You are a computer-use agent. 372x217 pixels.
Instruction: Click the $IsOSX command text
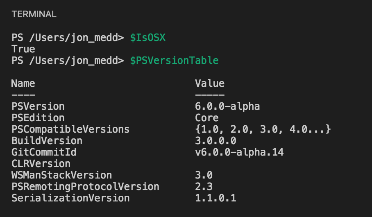[x=148, y=38]
